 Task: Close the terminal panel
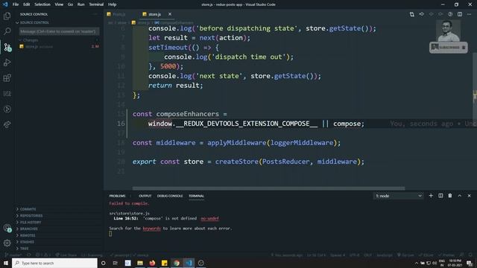[x=469, y=196]
